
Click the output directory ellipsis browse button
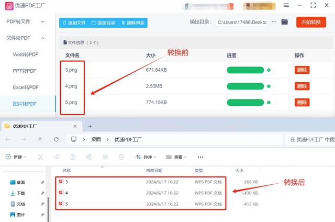click(274, 22)
